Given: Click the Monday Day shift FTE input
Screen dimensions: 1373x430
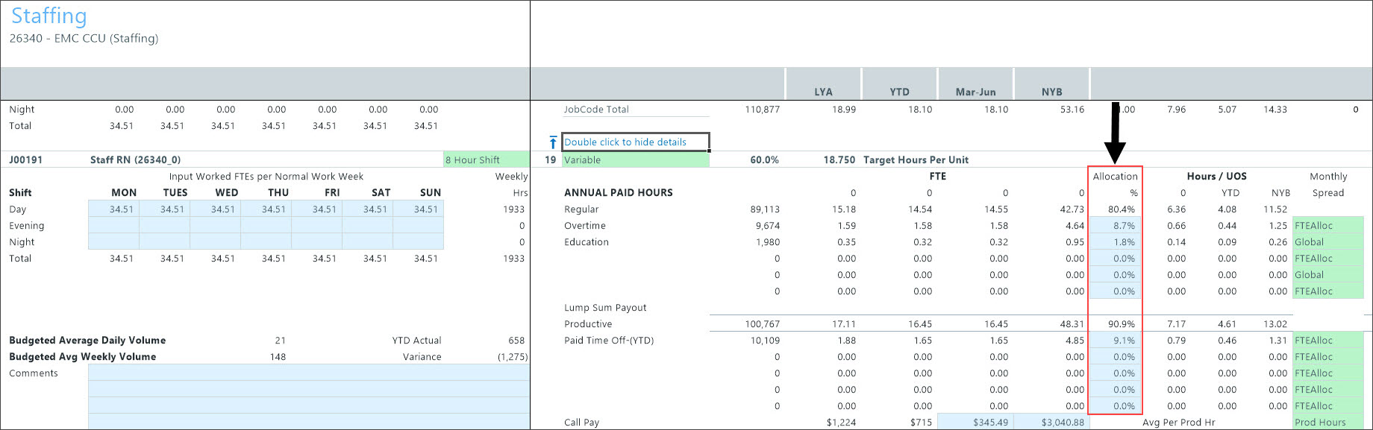Looking at the screenshot, I should [x=113, y=209].
